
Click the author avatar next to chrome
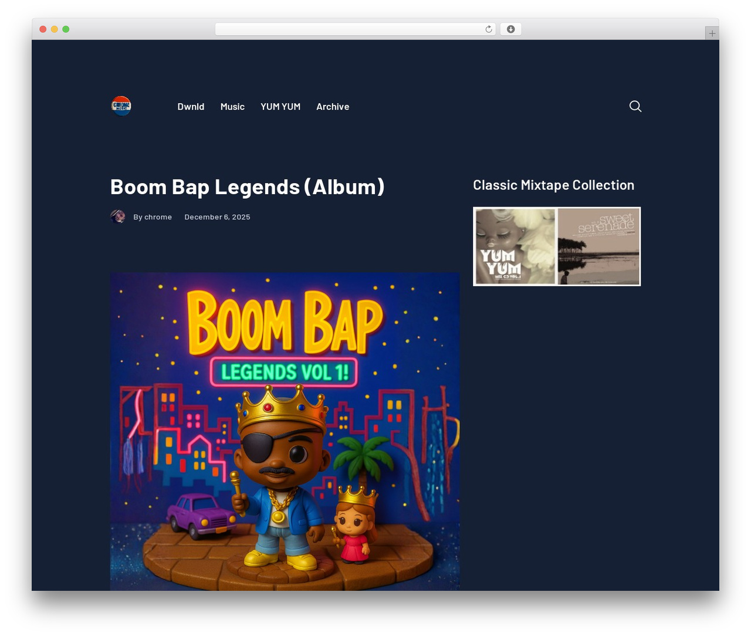click(x=118, y=216)
